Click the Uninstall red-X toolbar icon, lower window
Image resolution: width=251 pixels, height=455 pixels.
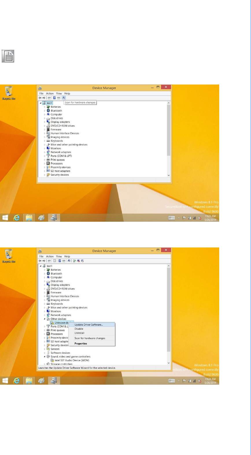[78, 261]
